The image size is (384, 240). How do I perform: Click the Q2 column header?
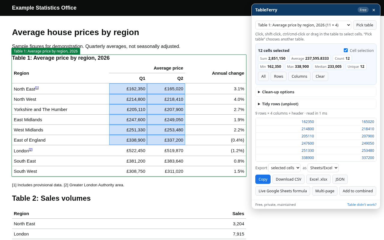tap(166, 78)
